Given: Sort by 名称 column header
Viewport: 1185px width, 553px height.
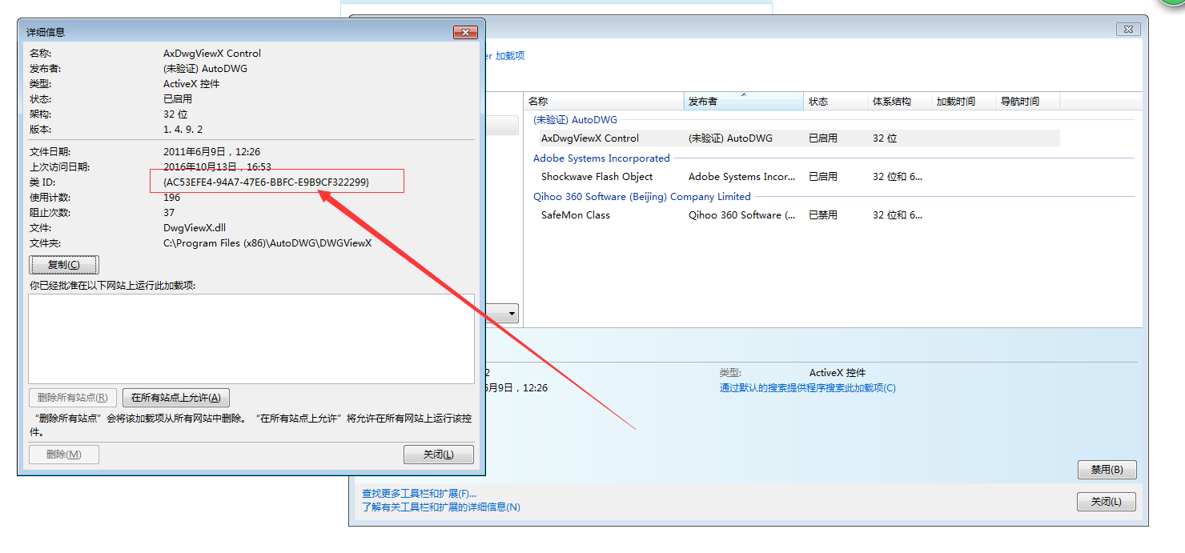Looking at the screenshot, I should point(605,102).
